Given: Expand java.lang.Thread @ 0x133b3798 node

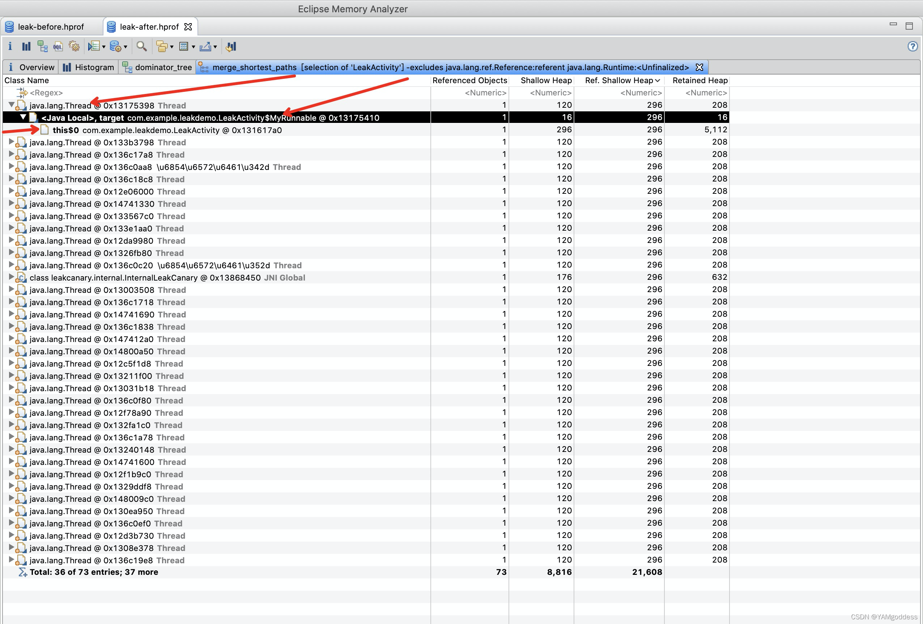Looking at the screenshot, I should point(12,142).
